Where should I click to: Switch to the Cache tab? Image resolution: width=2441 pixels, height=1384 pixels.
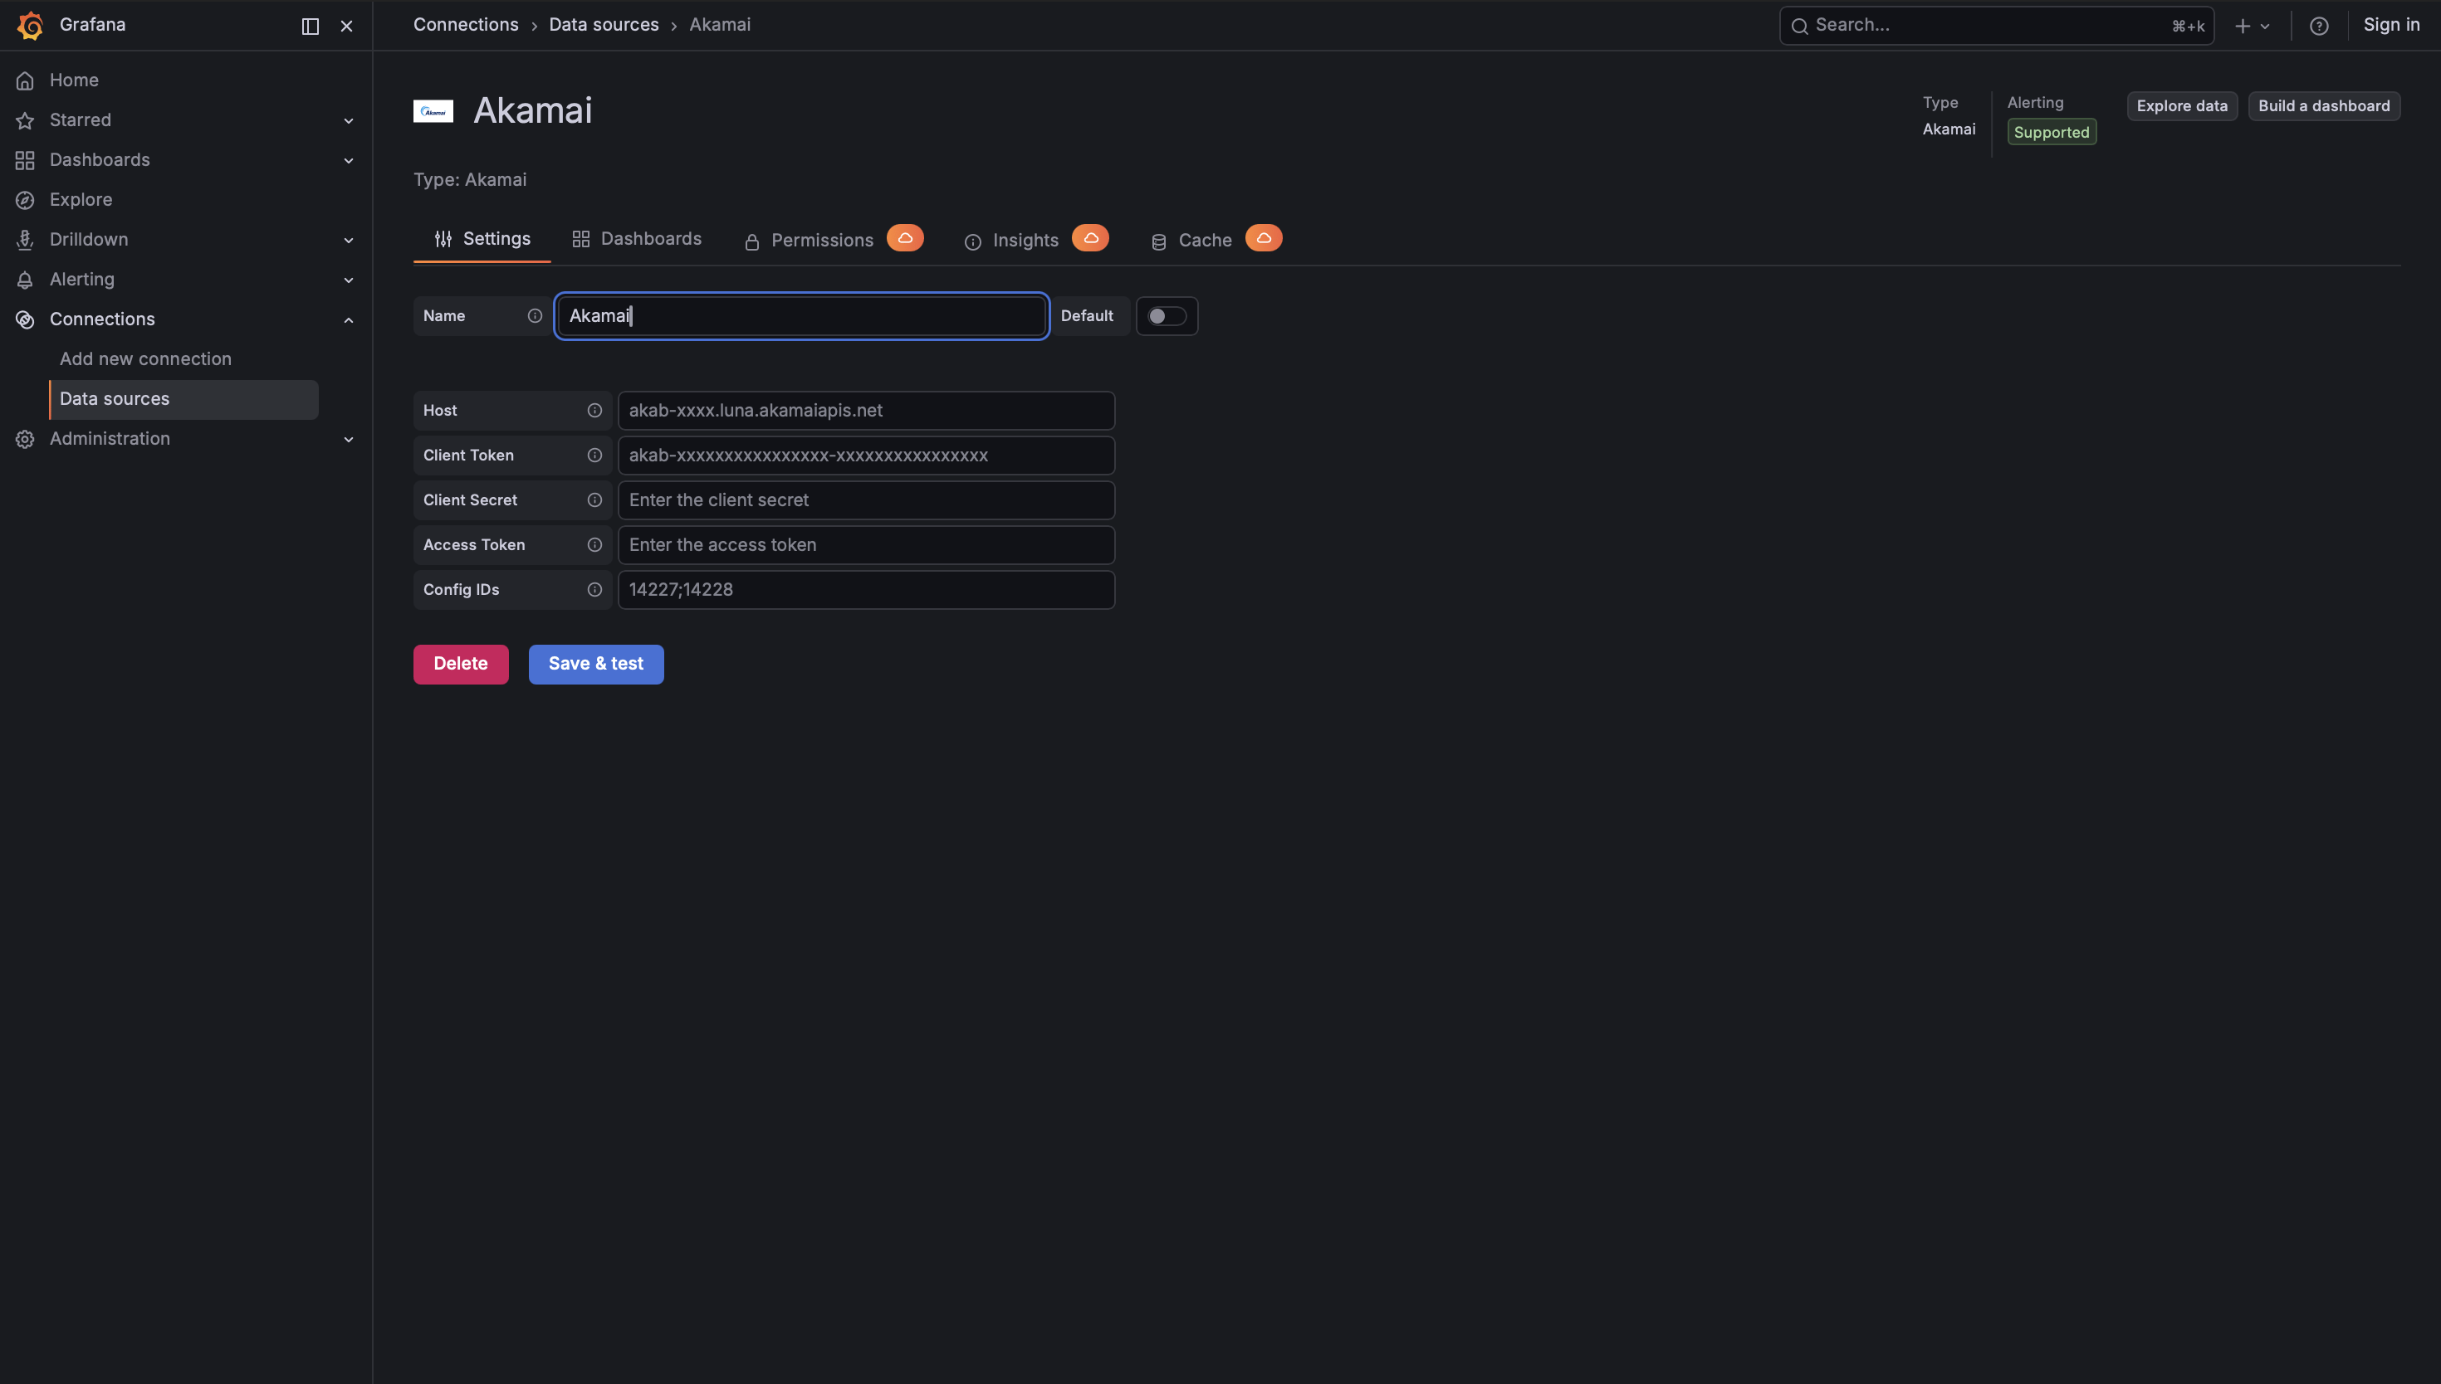point(1191,241)
